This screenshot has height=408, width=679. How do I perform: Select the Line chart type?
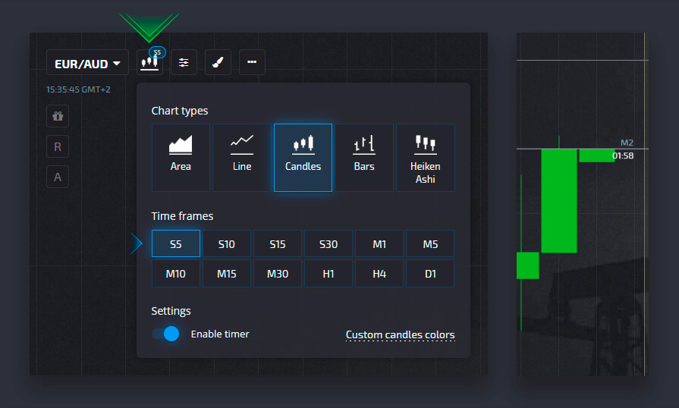pos(242,158)
